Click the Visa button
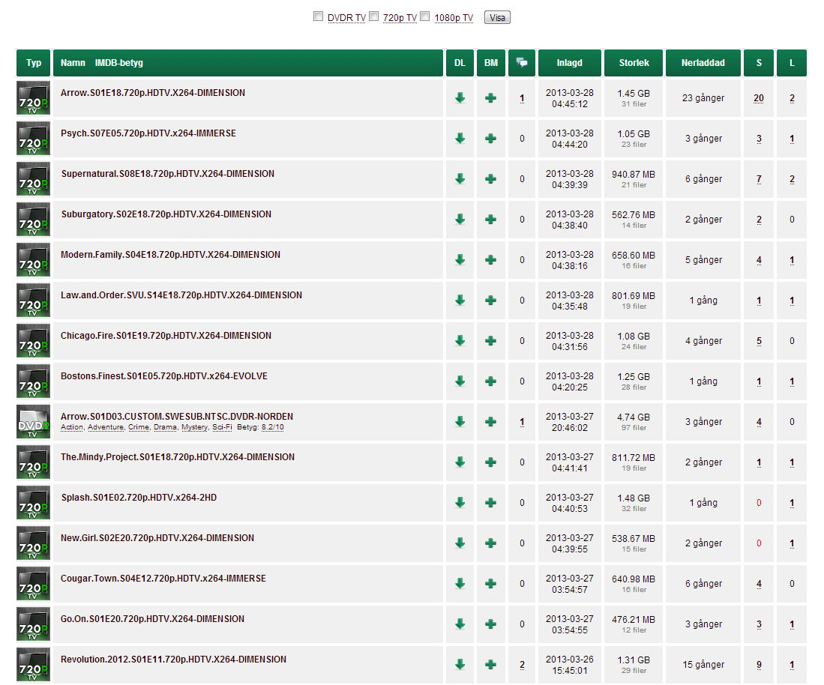 pyautogui.click(x=497, y=18)
